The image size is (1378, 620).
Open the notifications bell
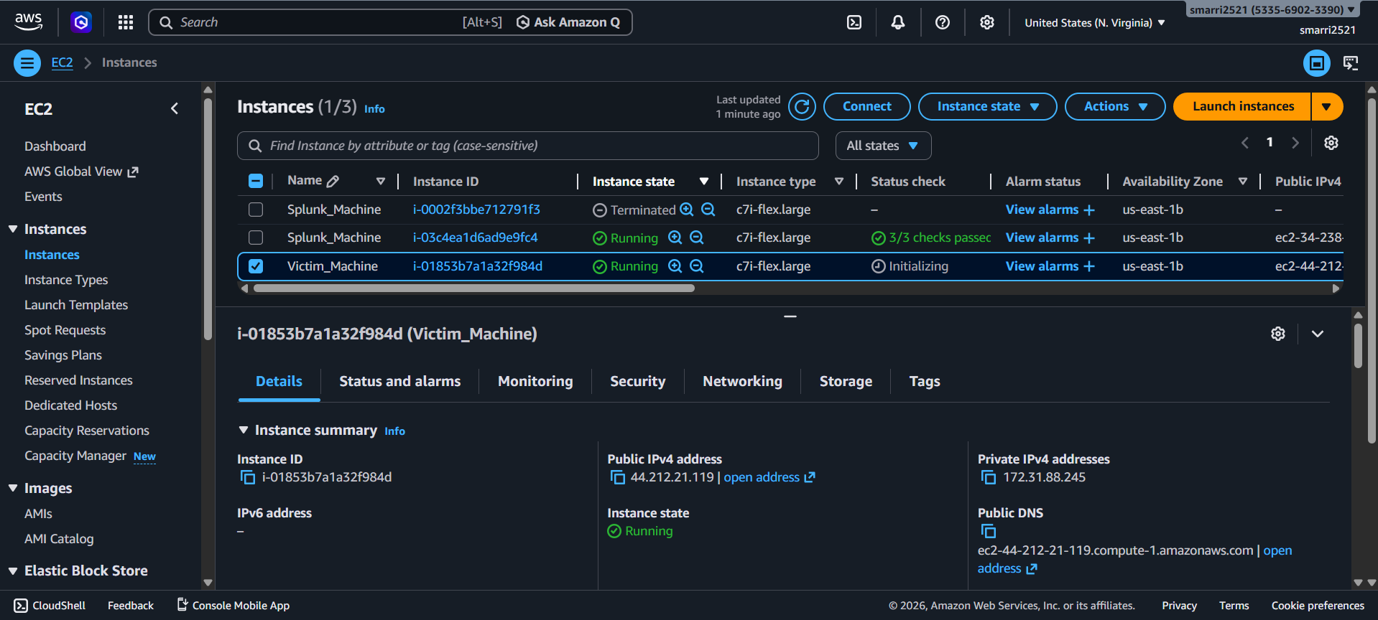point(897,22)
